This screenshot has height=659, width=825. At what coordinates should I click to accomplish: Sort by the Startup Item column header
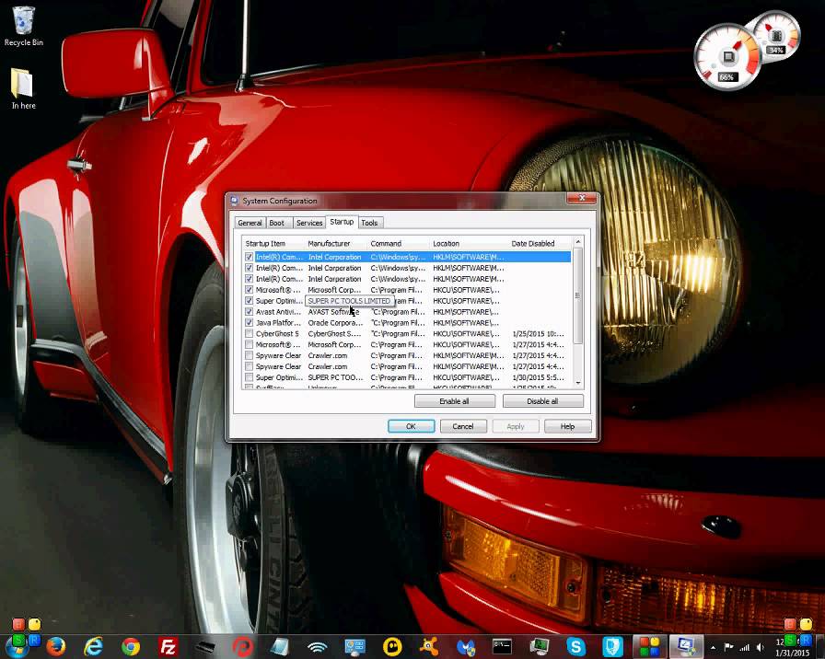(x=273, y=244)
